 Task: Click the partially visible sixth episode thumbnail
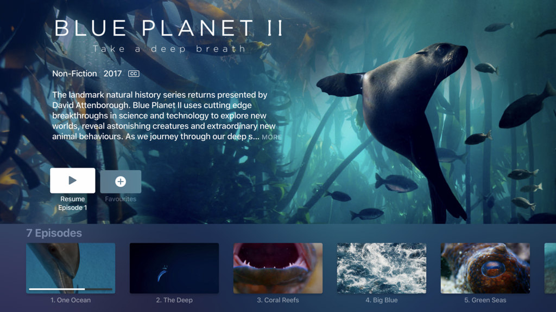pyautogui.click(x=551, y=268)
